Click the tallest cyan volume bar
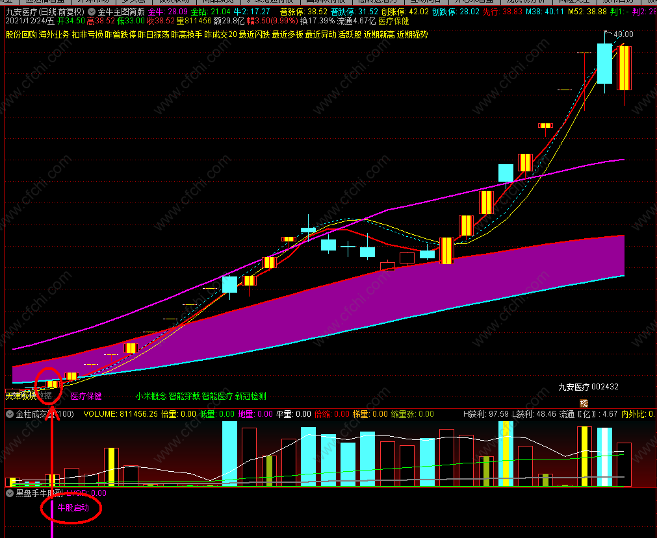Image resolution: width=657 pixels, height=538 pixels. [x=229, y=454]
